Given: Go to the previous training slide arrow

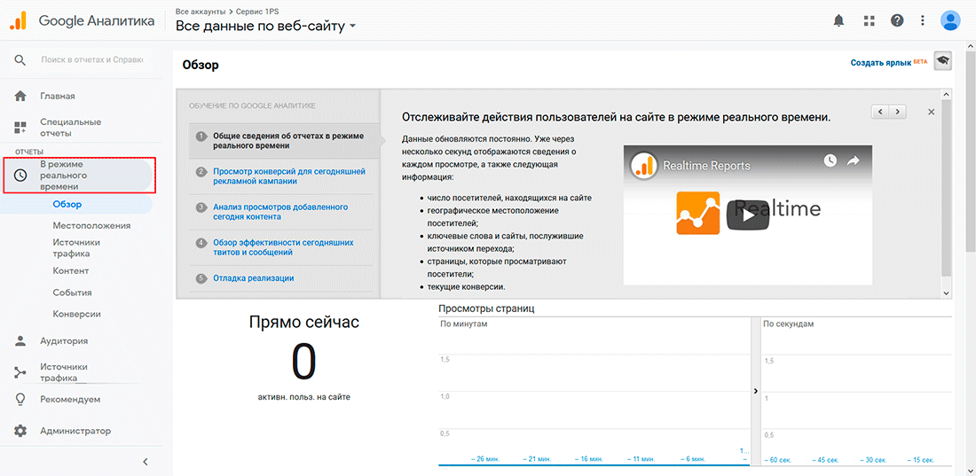Looking at the screenshot, I should [x=879, y=112].
